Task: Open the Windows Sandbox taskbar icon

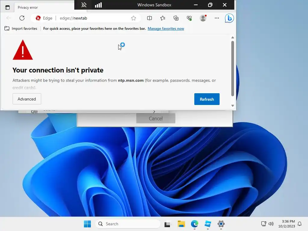Action: click(x=208, y=224)
